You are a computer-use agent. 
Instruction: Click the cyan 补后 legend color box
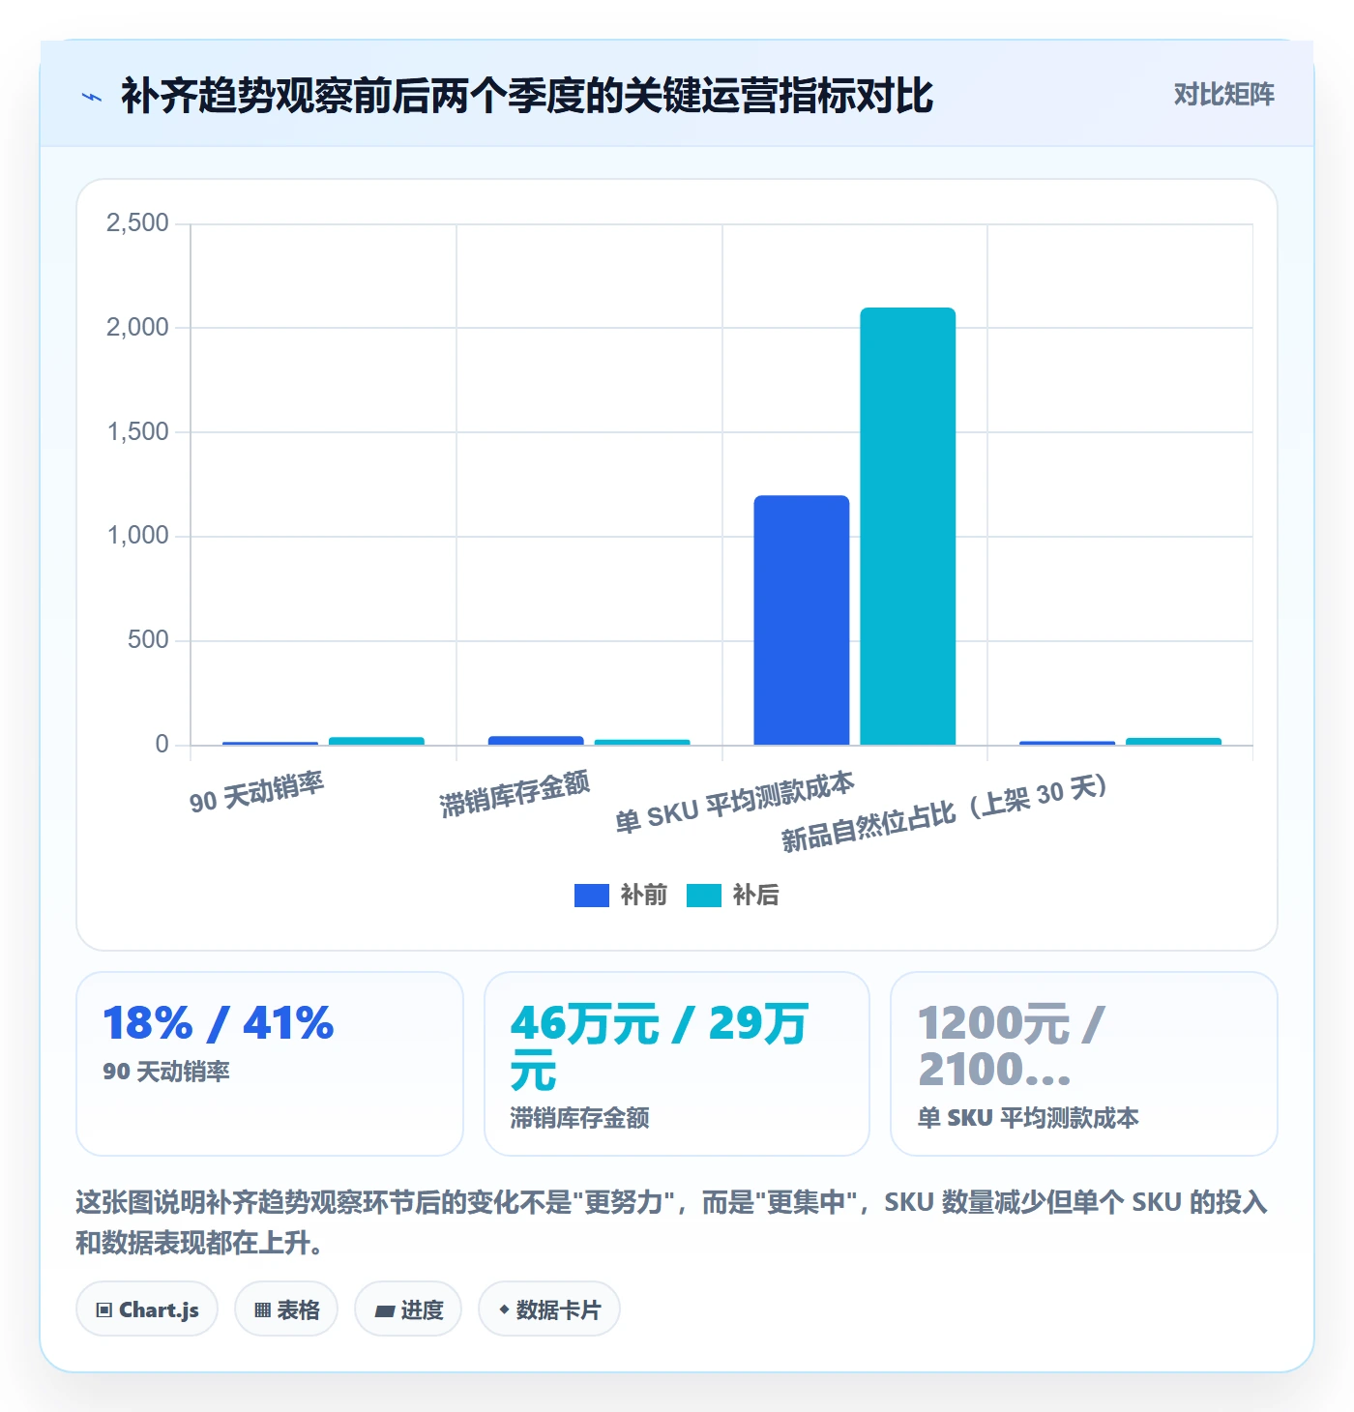tap(703, 896)
